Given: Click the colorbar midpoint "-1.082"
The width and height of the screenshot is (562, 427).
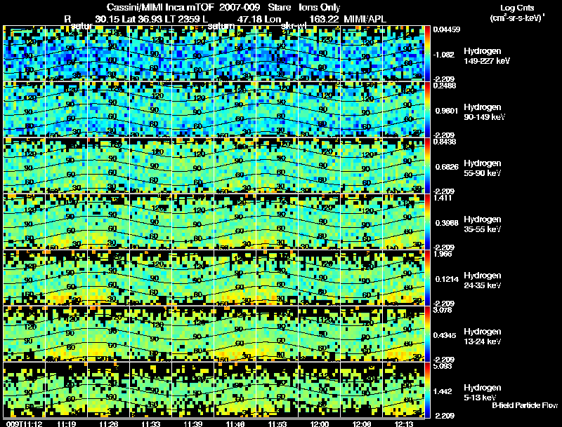Looking at the screenshot, I should [444, 55].
